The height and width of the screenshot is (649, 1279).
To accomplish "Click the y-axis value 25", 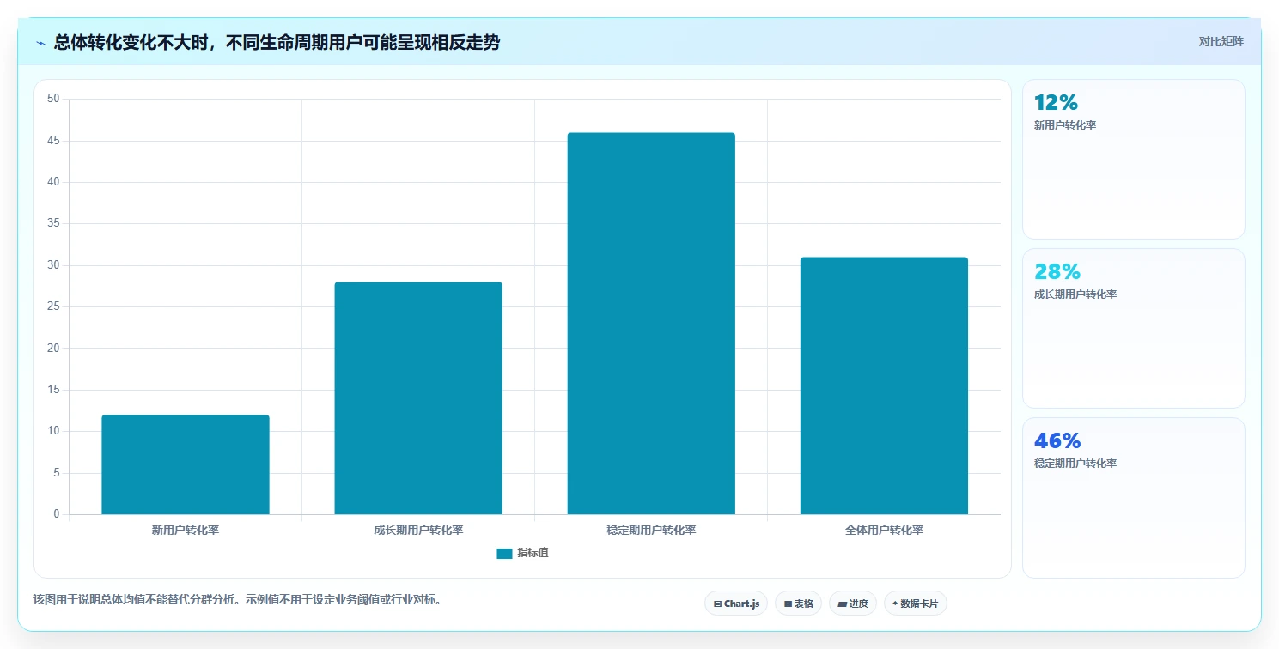I will [x=53, y=306].
